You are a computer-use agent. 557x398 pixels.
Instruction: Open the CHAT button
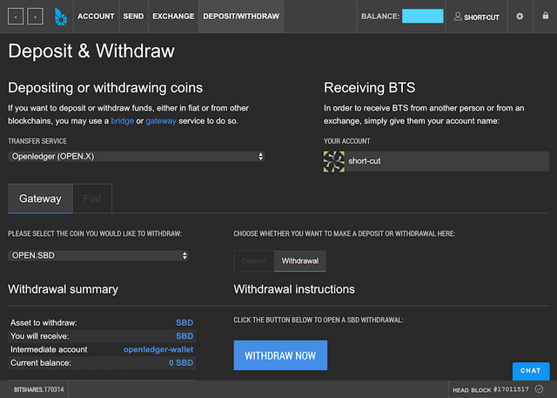pos(531,371)
